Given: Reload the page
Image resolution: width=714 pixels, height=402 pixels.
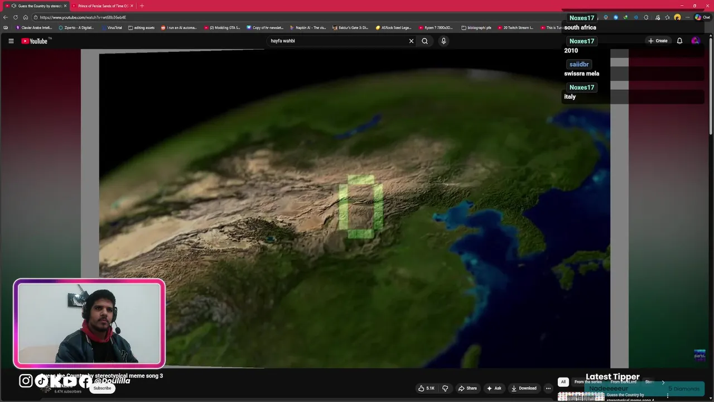Looking at the screenshot, I should point(16,17).
